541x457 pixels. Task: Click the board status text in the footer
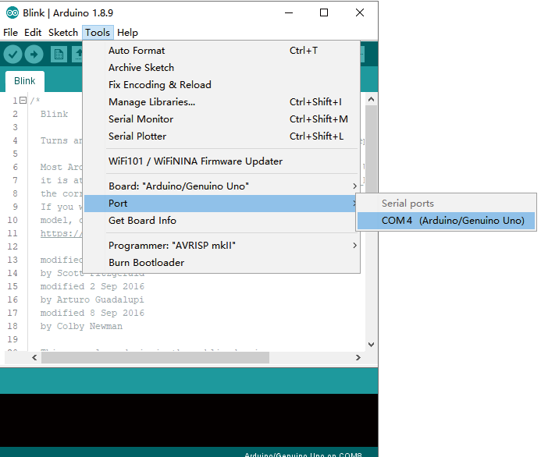(x=303, y=455)
